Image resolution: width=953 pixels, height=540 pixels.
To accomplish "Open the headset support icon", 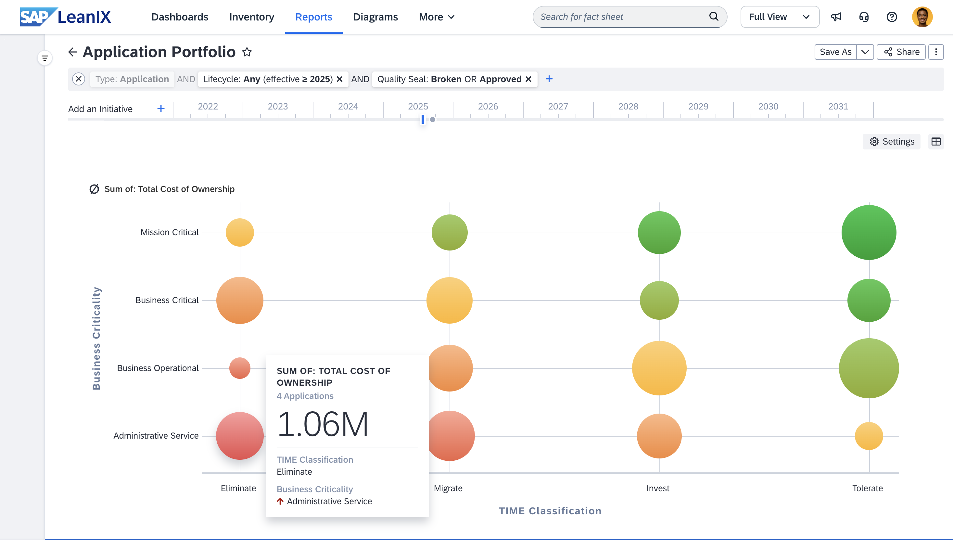I will tap(864, 17).
